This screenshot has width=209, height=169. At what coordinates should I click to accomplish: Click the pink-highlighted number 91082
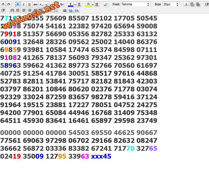(10, 58)
